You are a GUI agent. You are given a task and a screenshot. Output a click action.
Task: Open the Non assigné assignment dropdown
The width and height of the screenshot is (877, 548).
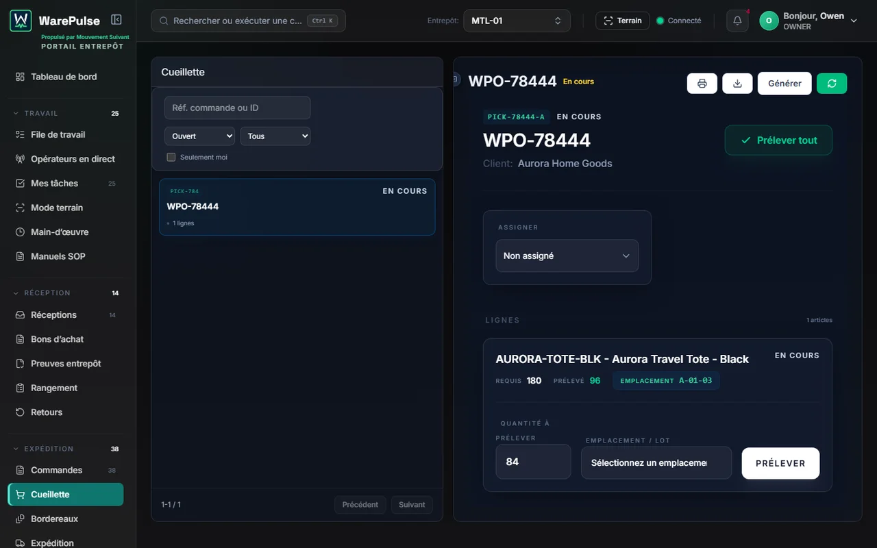567,256
